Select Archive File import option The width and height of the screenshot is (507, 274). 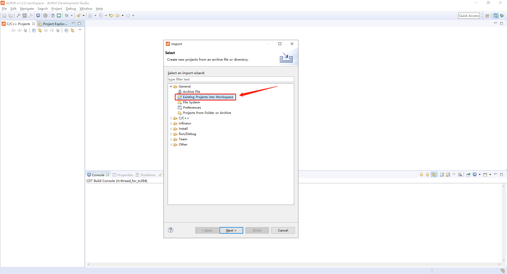tap(189, 92)
